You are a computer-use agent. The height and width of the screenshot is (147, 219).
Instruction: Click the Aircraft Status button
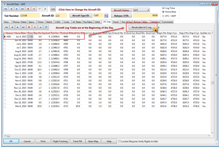click(121, 10)
